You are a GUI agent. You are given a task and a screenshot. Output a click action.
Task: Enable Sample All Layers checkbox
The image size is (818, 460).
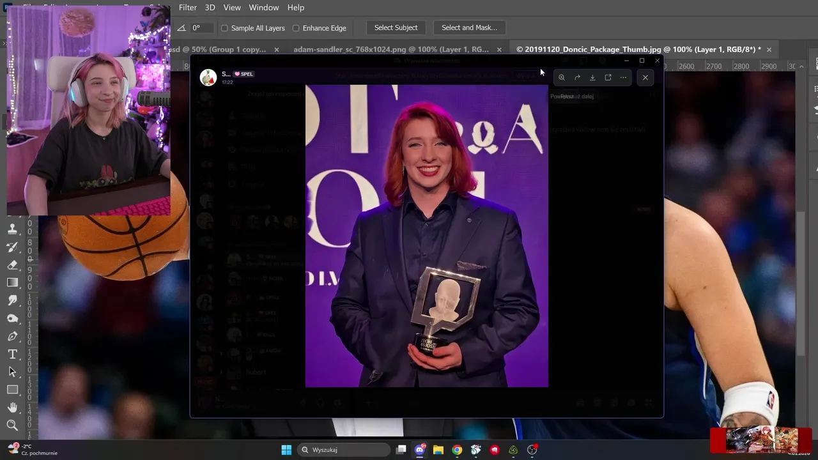[224, 28]
